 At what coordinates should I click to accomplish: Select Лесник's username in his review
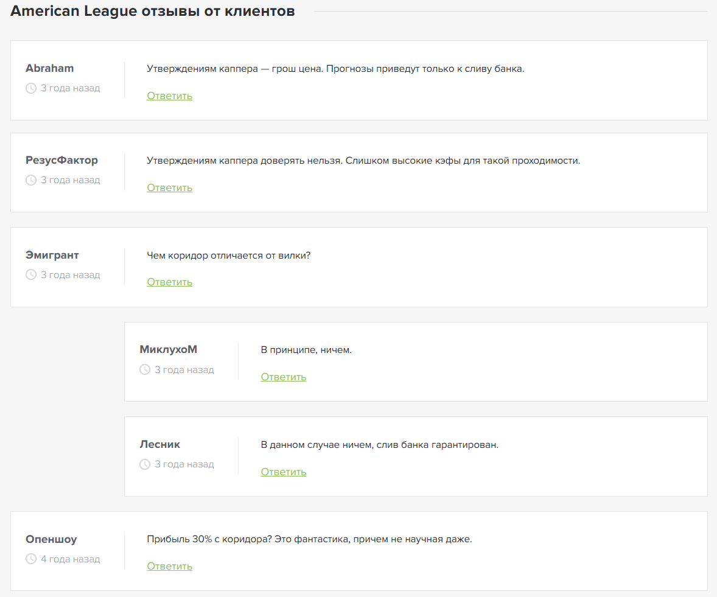tap(160, 444)
